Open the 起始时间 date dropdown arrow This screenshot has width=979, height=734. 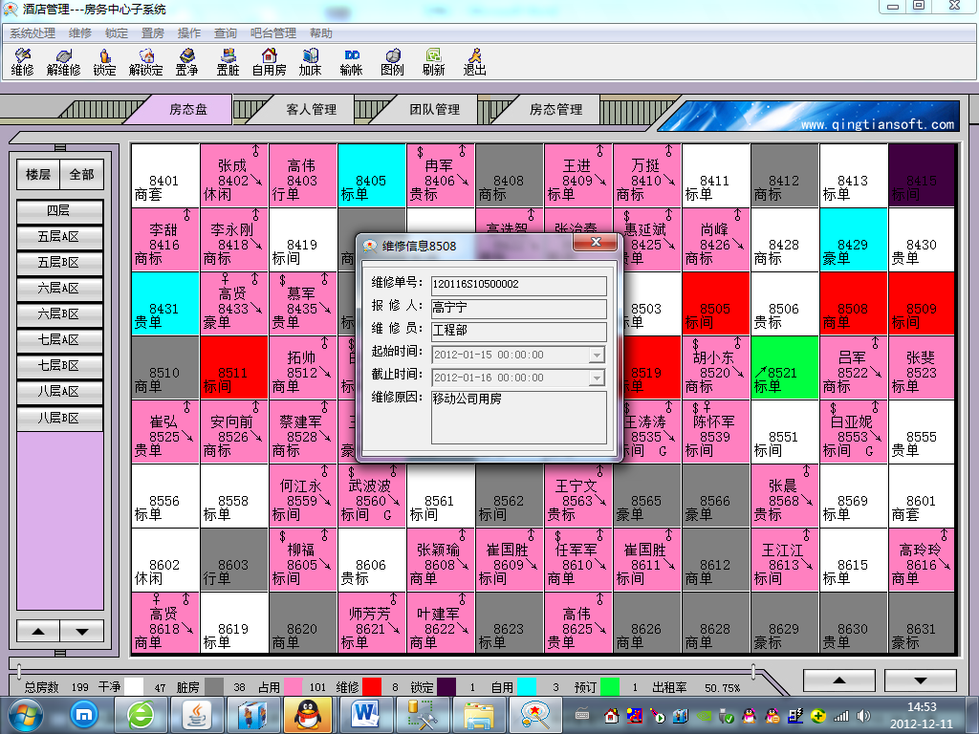click(x=597, y=355)
